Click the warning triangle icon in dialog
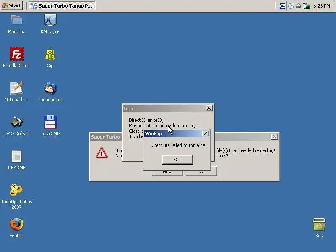 (102, 153)
